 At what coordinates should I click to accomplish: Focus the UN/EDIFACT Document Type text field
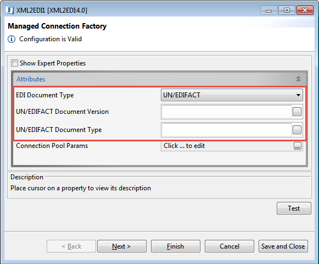point(227,130)
